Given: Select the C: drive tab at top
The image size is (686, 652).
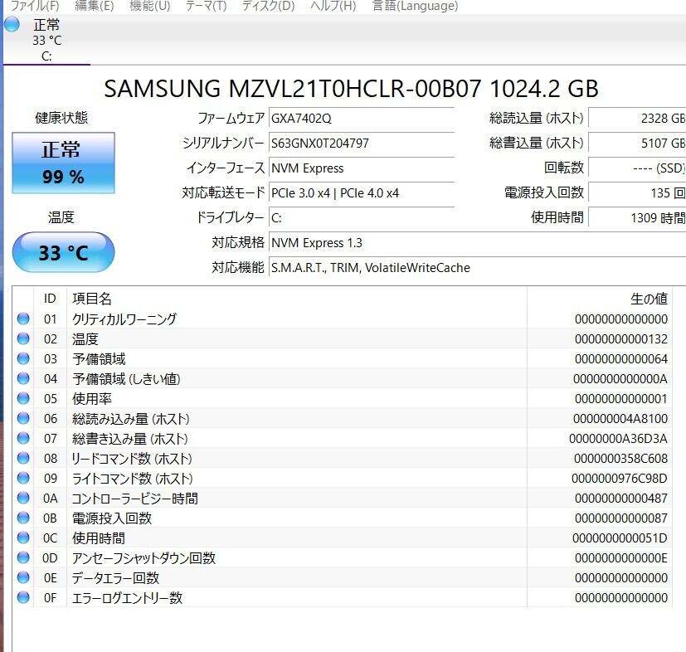Looking at the screenshot, I should pos(46,40).
